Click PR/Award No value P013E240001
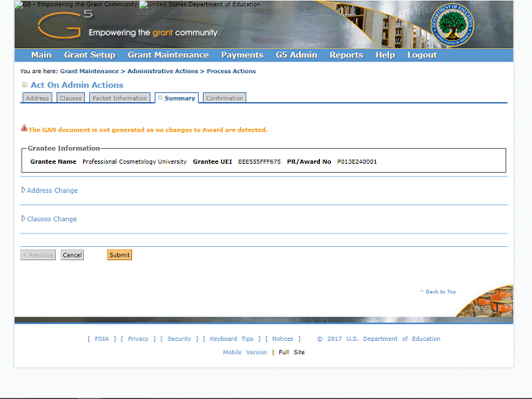The width and height of the screenshot is (532, 399). tap(357, 162)
